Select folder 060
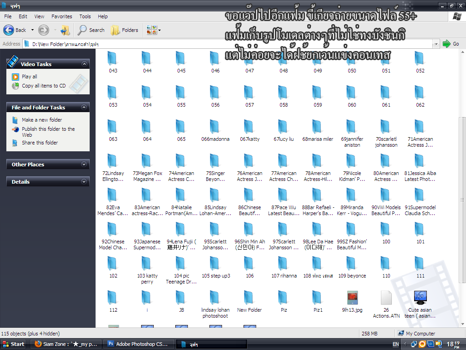 pos(352,96)
